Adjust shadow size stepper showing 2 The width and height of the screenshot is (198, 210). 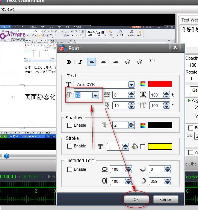click(131, 125)
